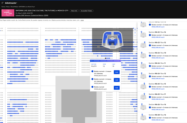Choose Section NA-26 Row 16 listing
187x123 pixels.
click(x=162, y=107)
